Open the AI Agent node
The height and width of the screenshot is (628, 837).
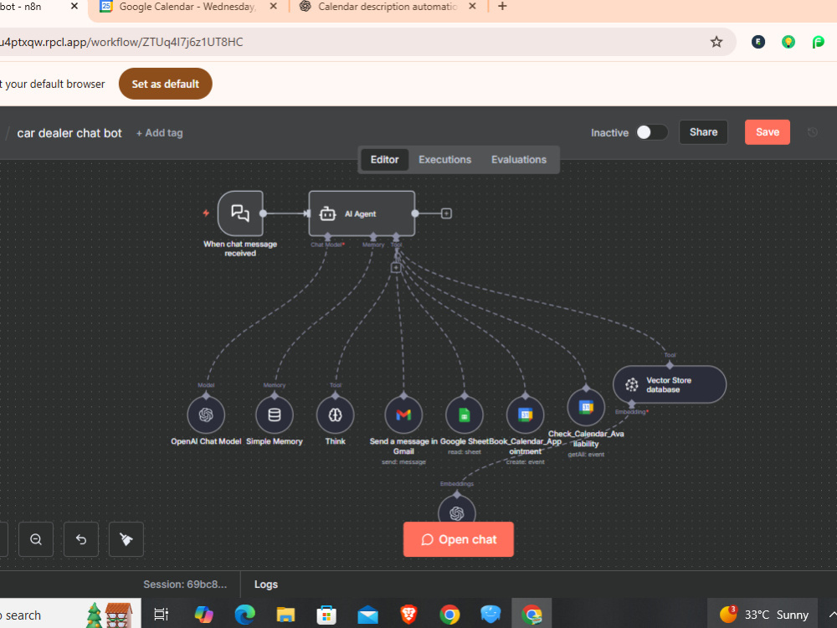pyautogui.click(x=362, y=213)
